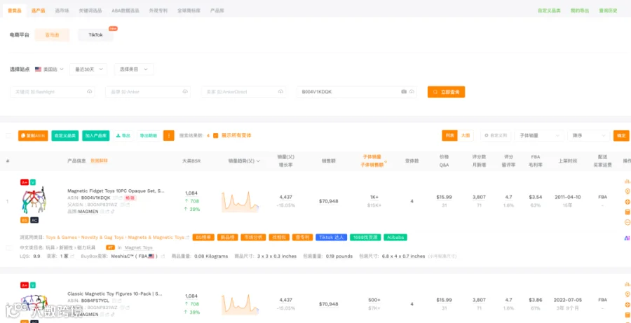
Task: Open link icon beside BuyBox seller MeshiaC
Action: point(163,256)
